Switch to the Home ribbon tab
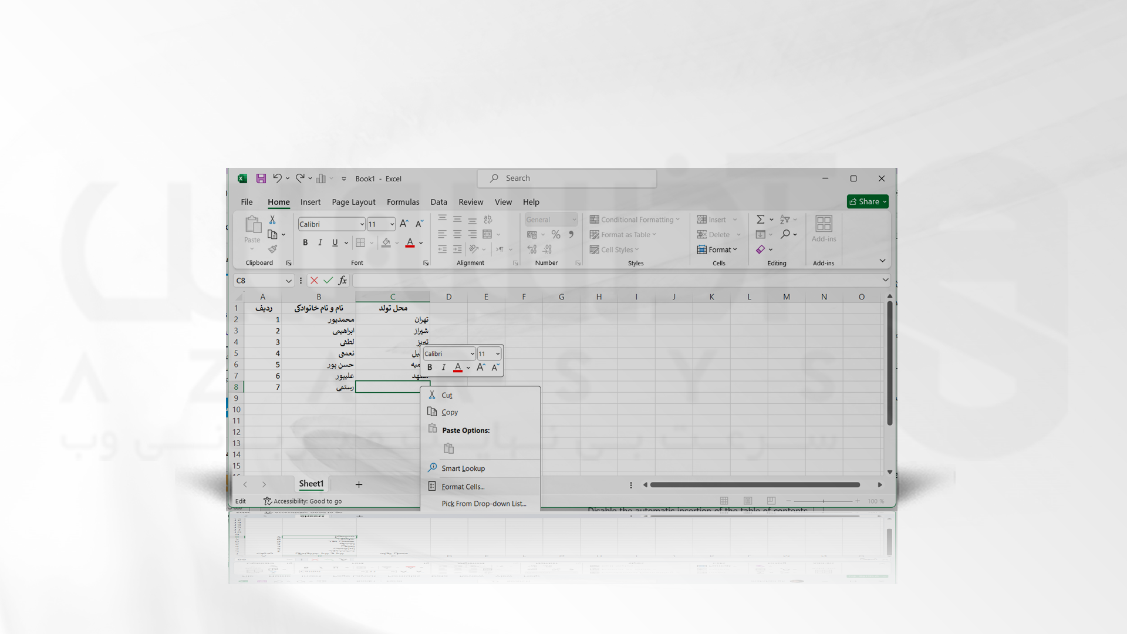 click(279, 202)
